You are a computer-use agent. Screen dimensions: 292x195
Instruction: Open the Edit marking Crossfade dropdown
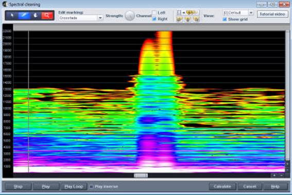pyautogui.click(x=81, y=18)
